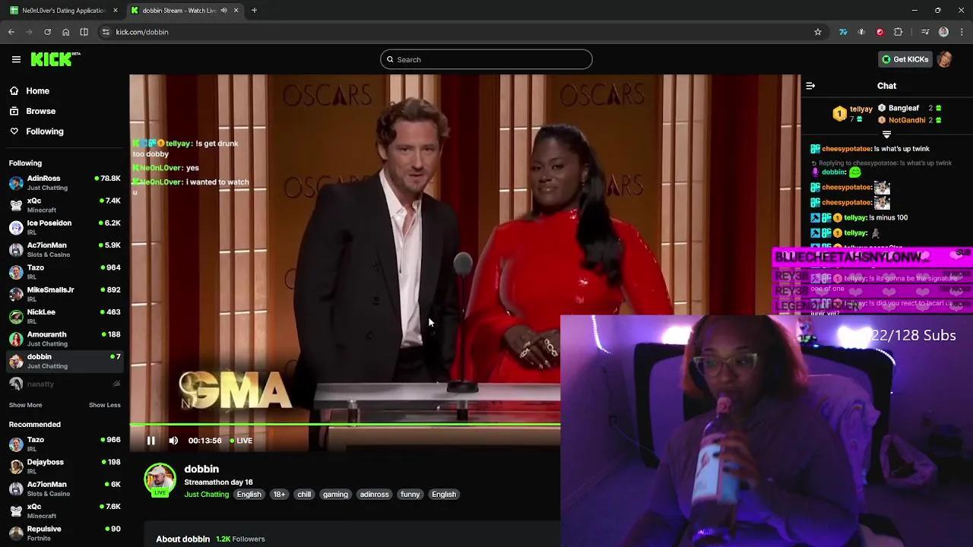Click browser back button

click(x=11, y=32)
